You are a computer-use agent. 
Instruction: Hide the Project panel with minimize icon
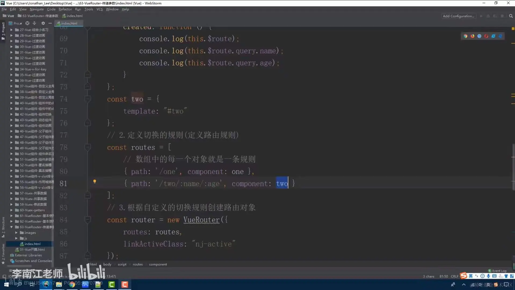click(x=50, y=23)
